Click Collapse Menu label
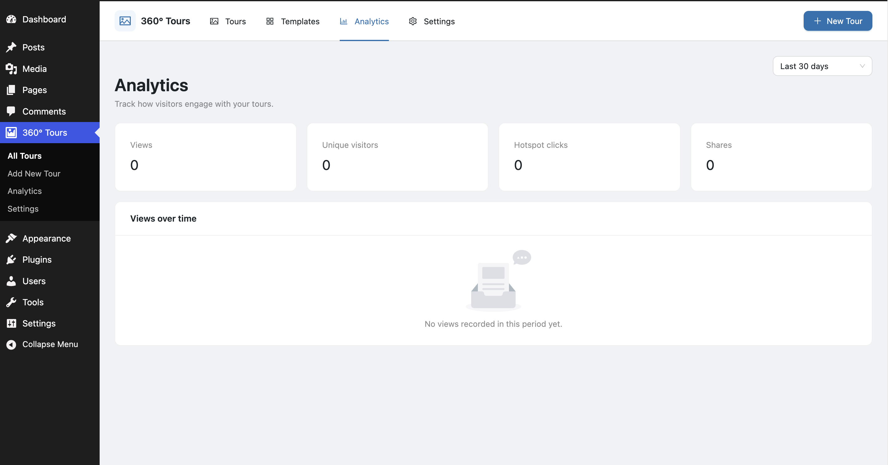The image size is (888, 465). (50, 344)
